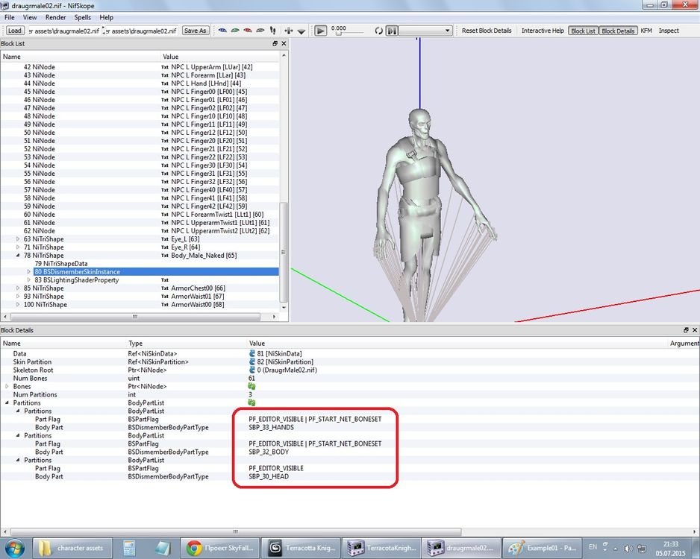Toggle the Inspect panel button
This screenshot has height=559, width=700.
point(669,31)
